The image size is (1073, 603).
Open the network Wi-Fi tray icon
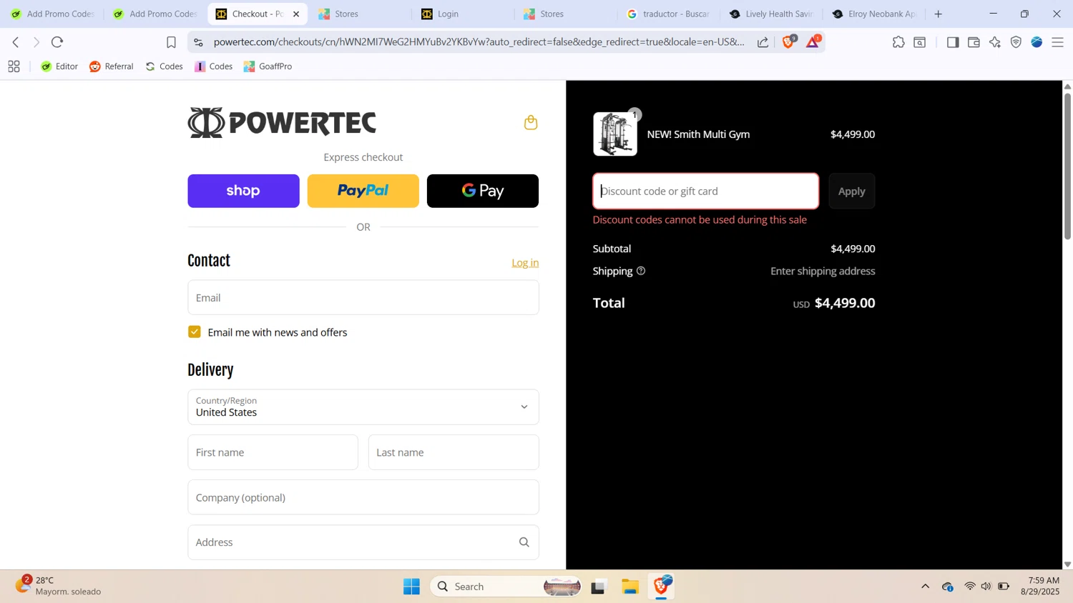coord(969,587)
